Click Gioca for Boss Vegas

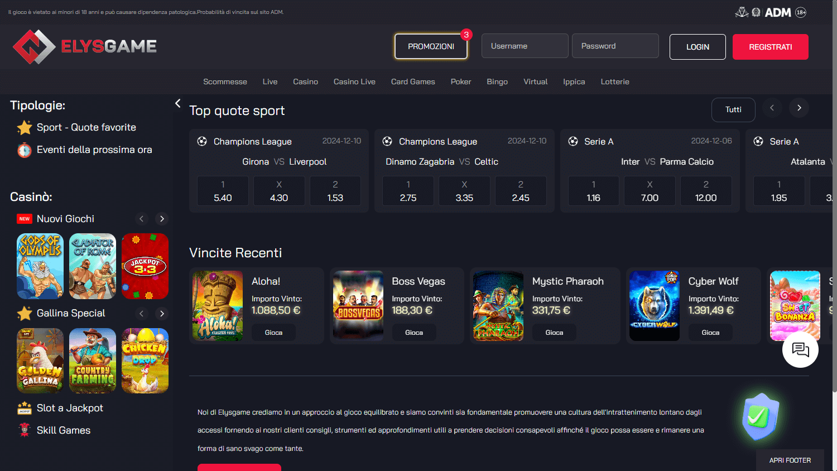tap(414, 333)
